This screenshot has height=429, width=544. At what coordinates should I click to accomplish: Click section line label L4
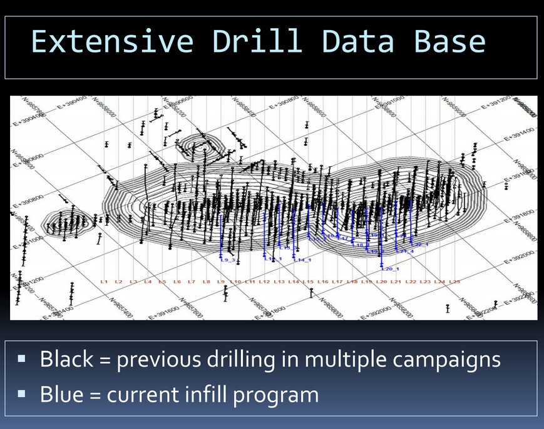click(148, 281)
